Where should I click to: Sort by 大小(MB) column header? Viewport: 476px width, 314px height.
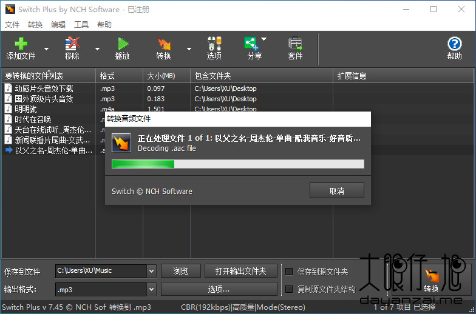coord(166,76)
